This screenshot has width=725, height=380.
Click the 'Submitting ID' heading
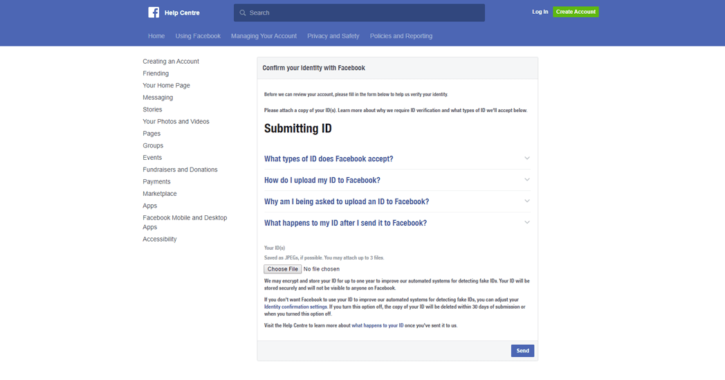[297, 128]
